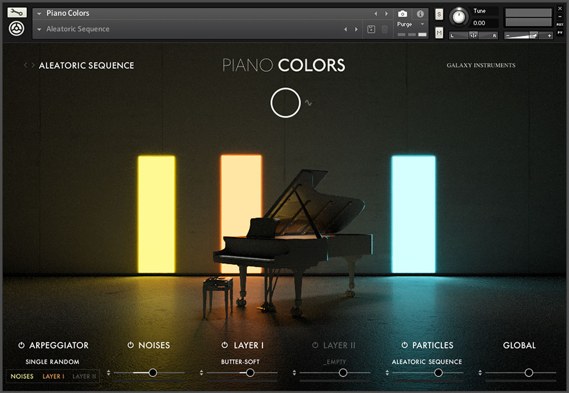Click the volume plus icon
Screen dimensions: 569x393
click(549, 36)
